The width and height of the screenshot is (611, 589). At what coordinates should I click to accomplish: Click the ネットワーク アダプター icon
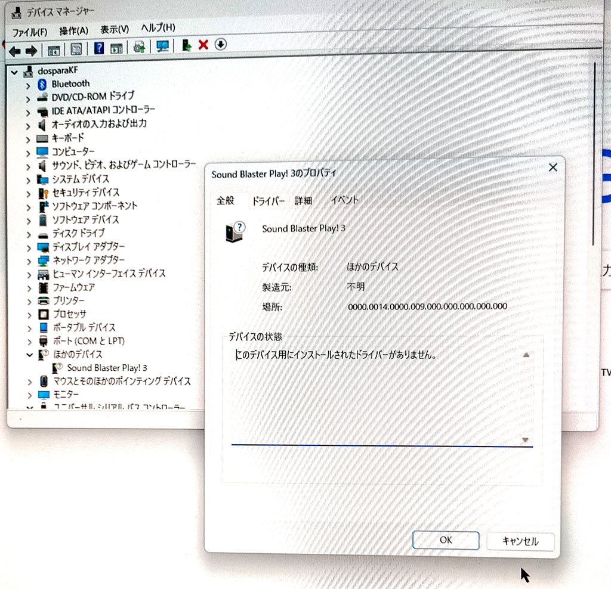(x=43, y=261)
